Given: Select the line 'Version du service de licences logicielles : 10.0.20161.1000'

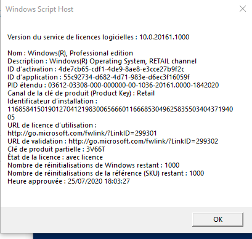Looking at the screenshot, I should [99, 37].
